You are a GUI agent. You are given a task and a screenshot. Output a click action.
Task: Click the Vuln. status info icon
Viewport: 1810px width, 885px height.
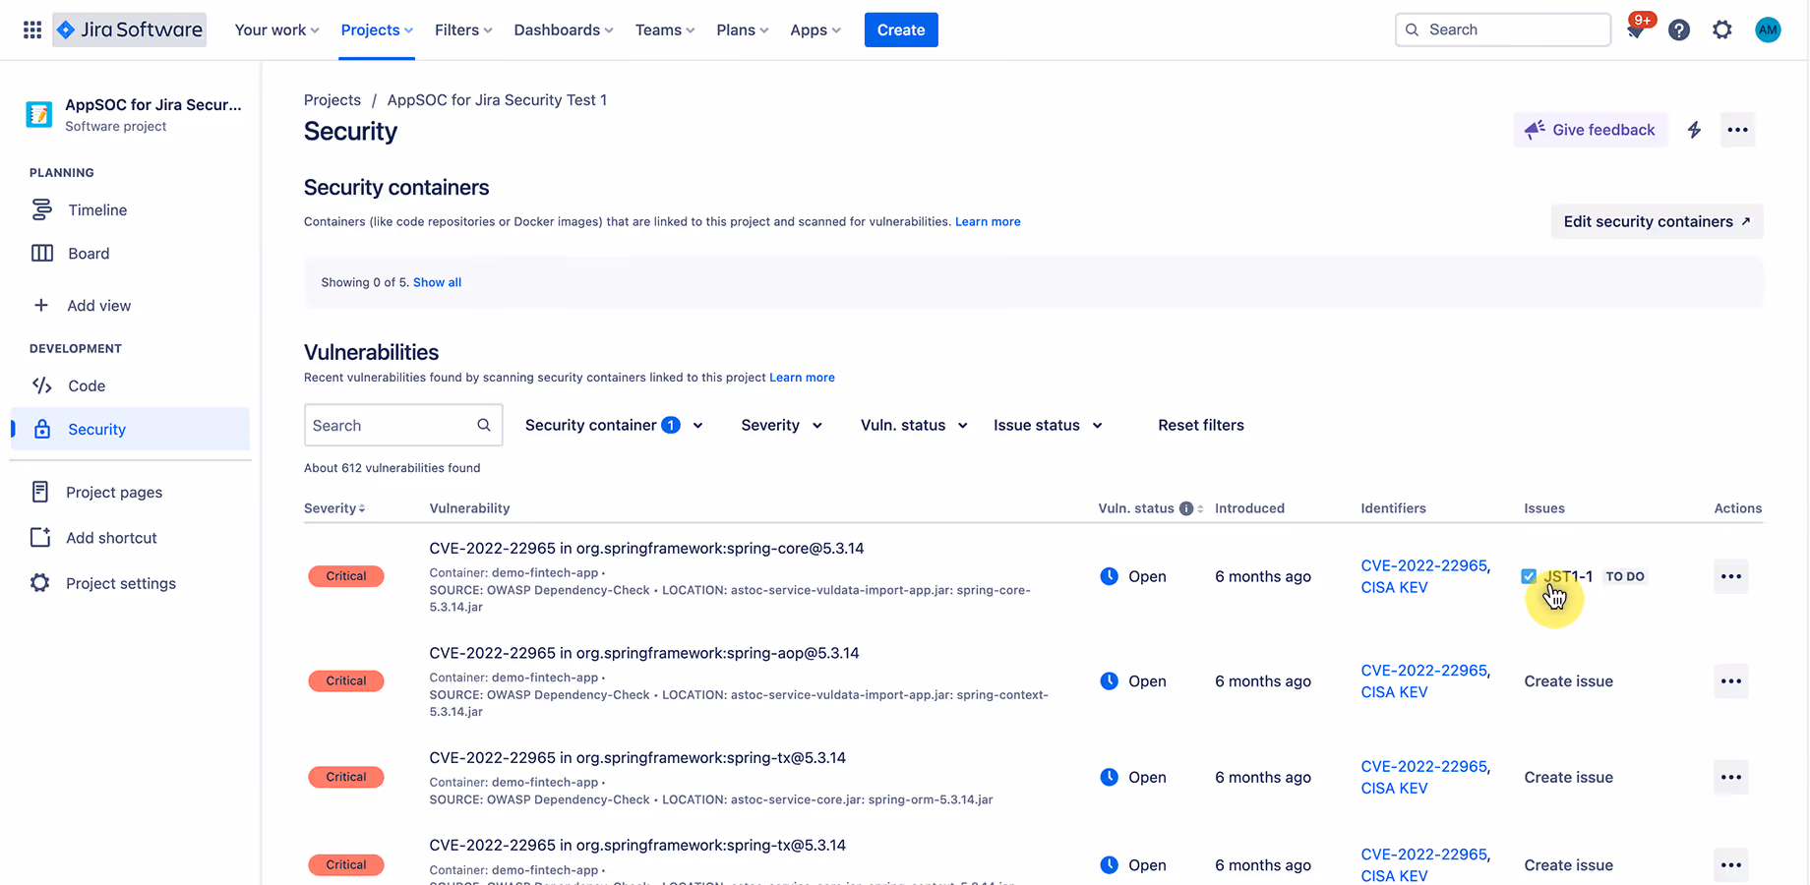pos(1186,508)
